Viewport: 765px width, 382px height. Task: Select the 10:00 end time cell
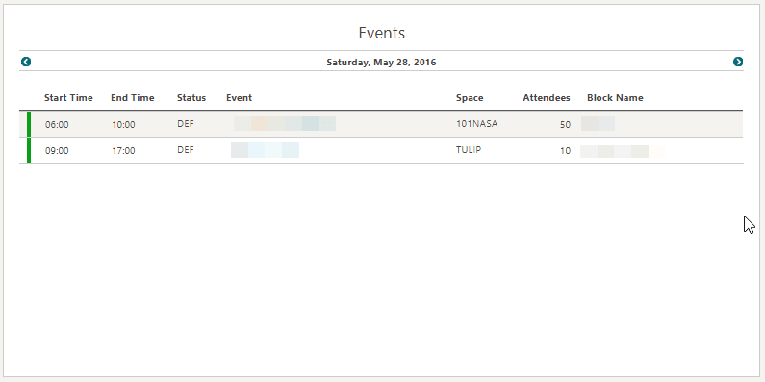click(123, 125)
